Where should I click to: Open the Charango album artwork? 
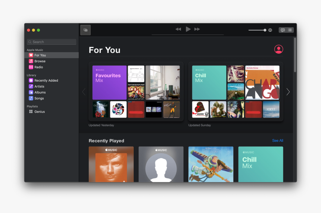pyautogui.click(x=262, y=83)
